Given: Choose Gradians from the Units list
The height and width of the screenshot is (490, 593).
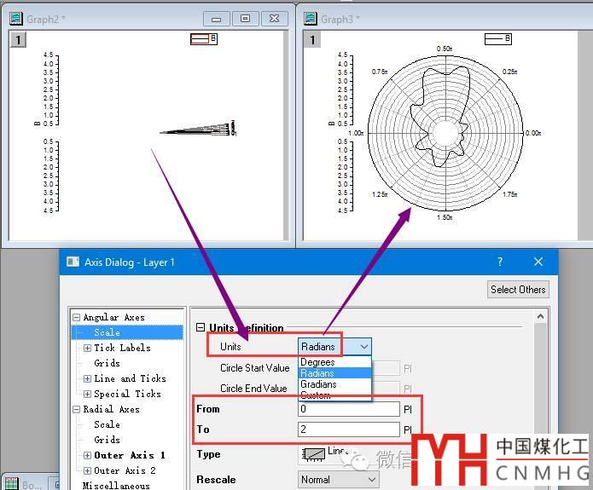Looking at the screenshot, I should [318, 384].
